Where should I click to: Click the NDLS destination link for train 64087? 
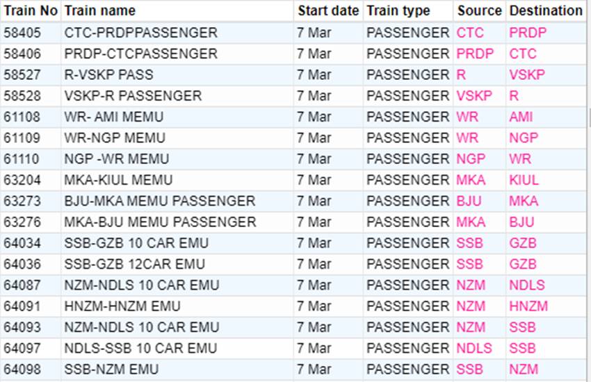(x=527, y=285)
